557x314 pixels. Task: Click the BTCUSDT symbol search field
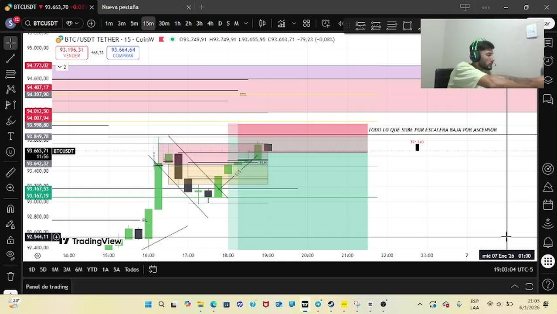pyautogui.click(x=42, y=24)
